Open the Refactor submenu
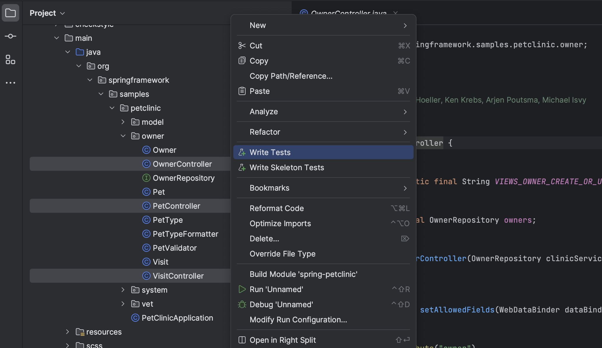The image size is (602, 348). point(265,132)
